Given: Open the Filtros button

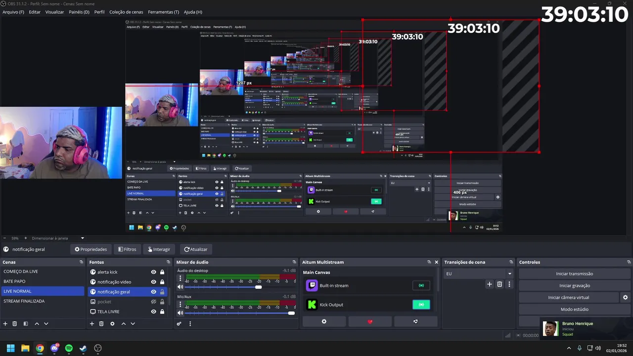Looking at the screenshot, I should coord(127,249).
